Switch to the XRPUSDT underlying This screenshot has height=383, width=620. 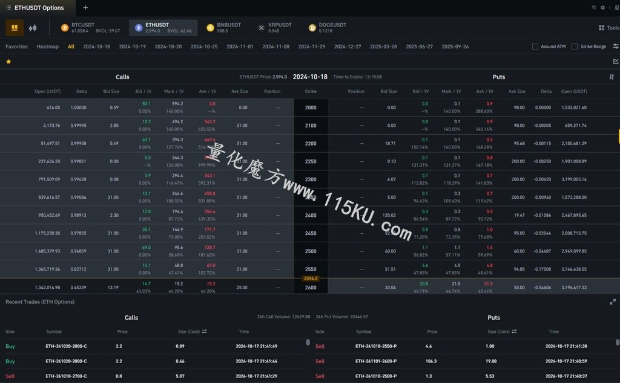(274, 28)
